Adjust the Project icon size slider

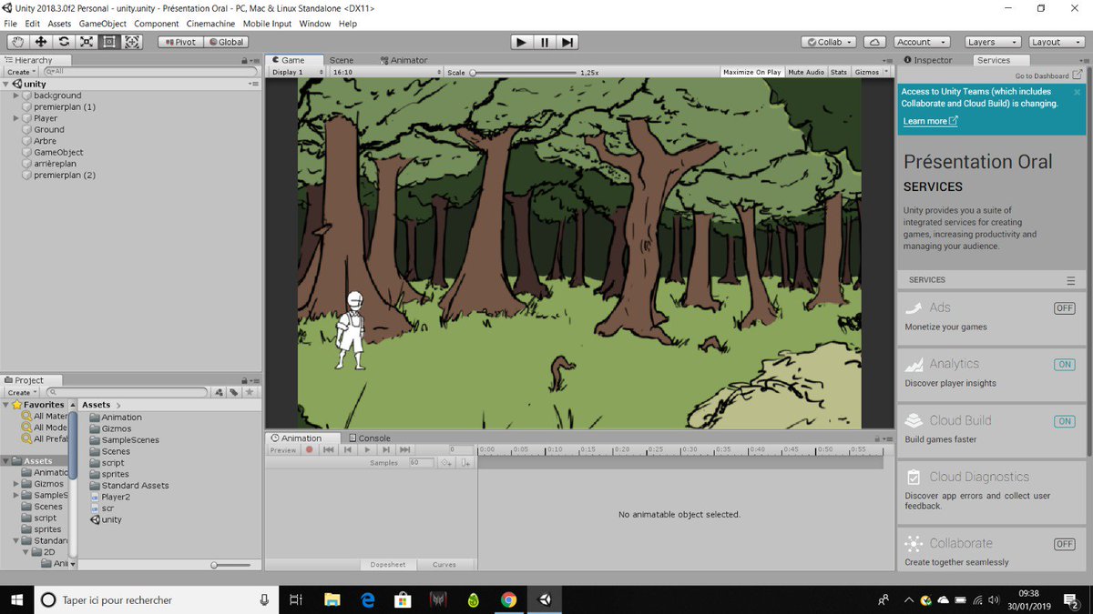coord(230,565)
